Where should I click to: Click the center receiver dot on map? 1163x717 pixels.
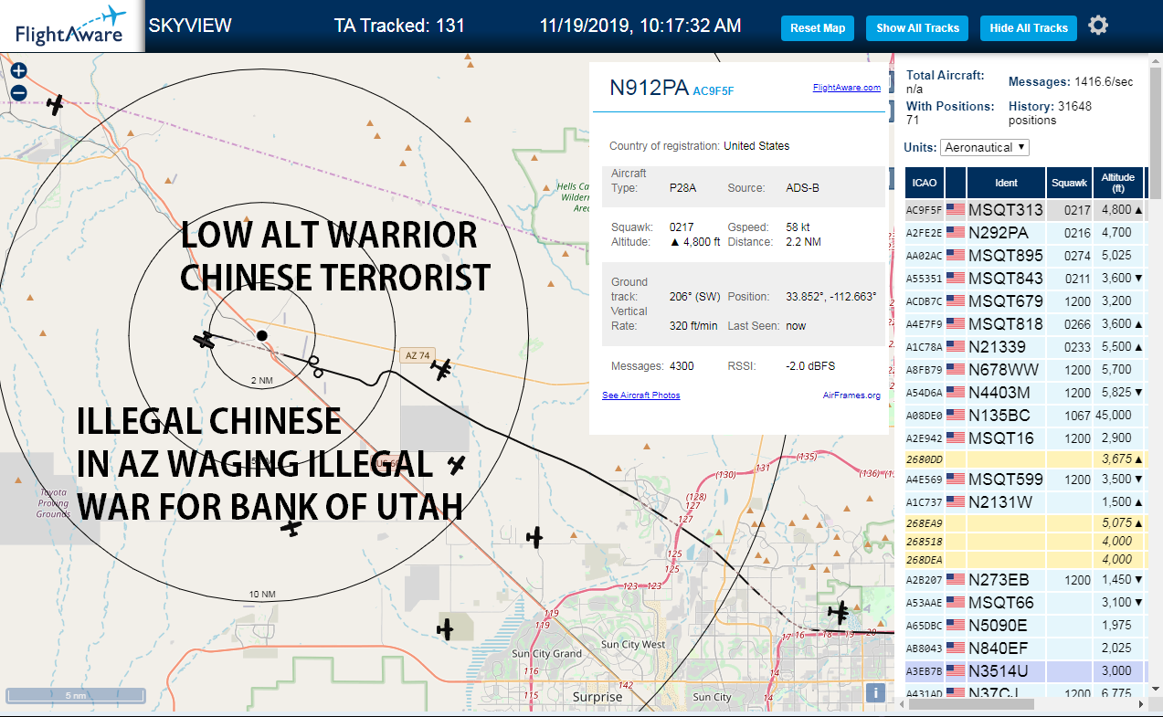click(x=261, y=336)
